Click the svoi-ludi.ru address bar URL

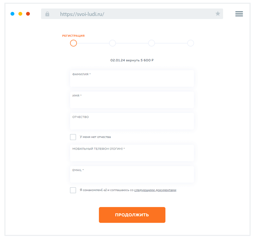click(82, 14)
